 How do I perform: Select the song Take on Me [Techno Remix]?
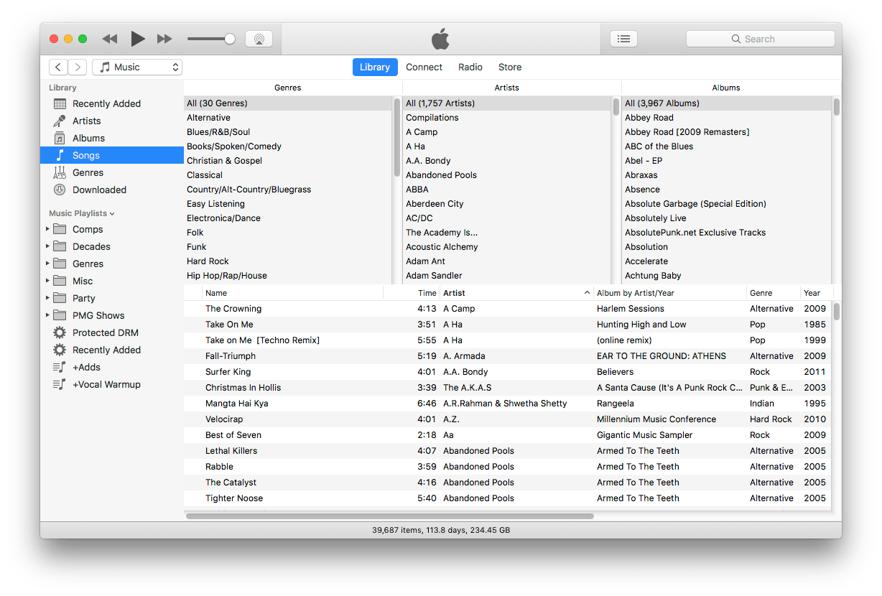[507, 340]
